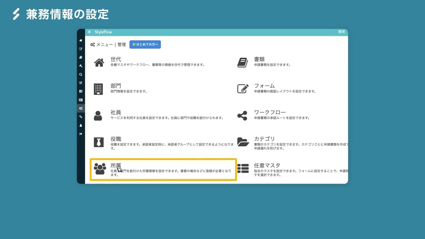Click the description 申請書類の画面レイアウトを設定できます。
This screenshot has height=239, width=425.
pos(285,91)
